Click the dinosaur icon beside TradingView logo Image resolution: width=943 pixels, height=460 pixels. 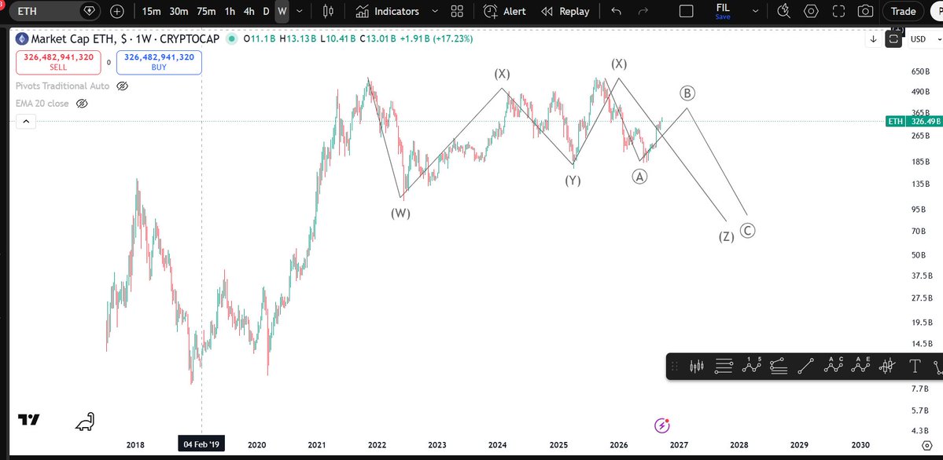click(x=86, y=422)
